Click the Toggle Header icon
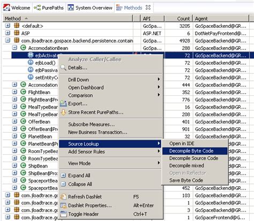 click(63, 214)
